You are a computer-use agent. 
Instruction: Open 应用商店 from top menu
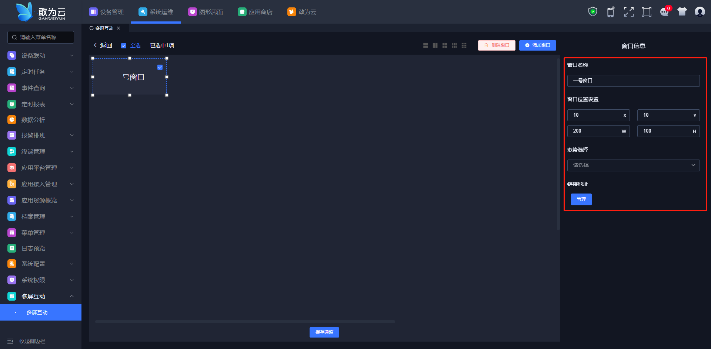pos(255,12)
